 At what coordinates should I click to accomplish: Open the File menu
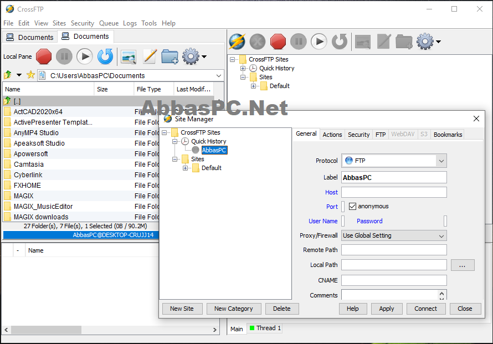click(8, 23)
